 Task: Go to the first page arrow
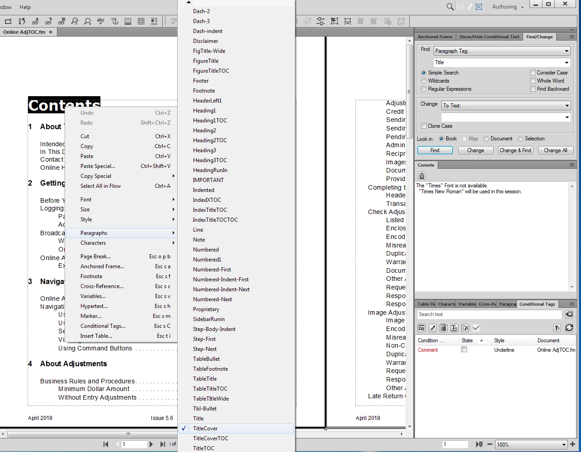(x=106, y=444)
